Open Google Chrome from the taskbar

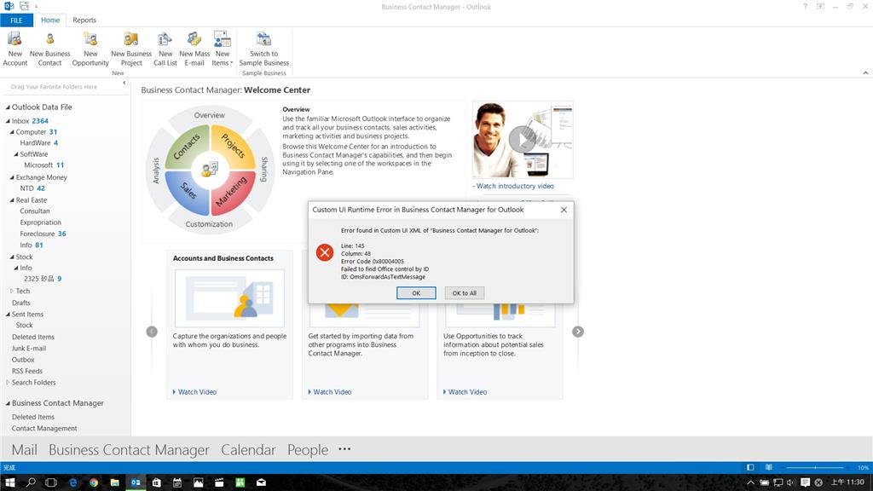pyautogui.click(x=94, y=482)
